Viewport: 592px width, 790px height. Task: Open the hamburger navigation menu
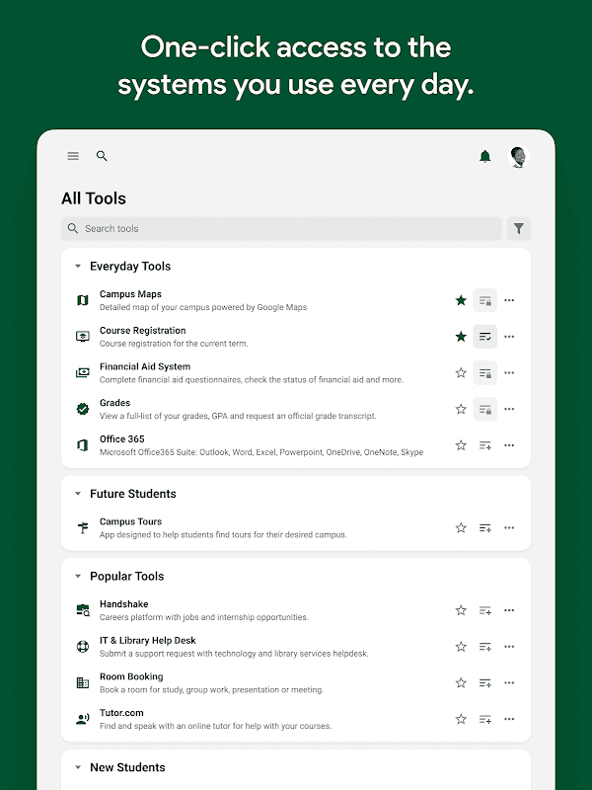(x=73, y=156)
